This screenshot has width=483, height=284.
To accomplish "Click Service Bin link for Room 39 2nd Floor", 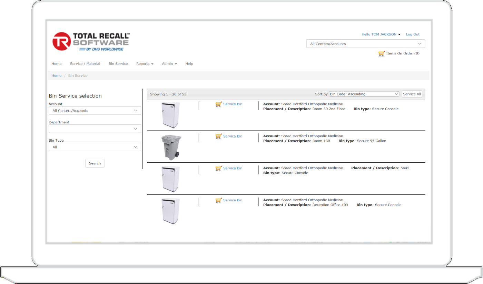I will point(233,104).
